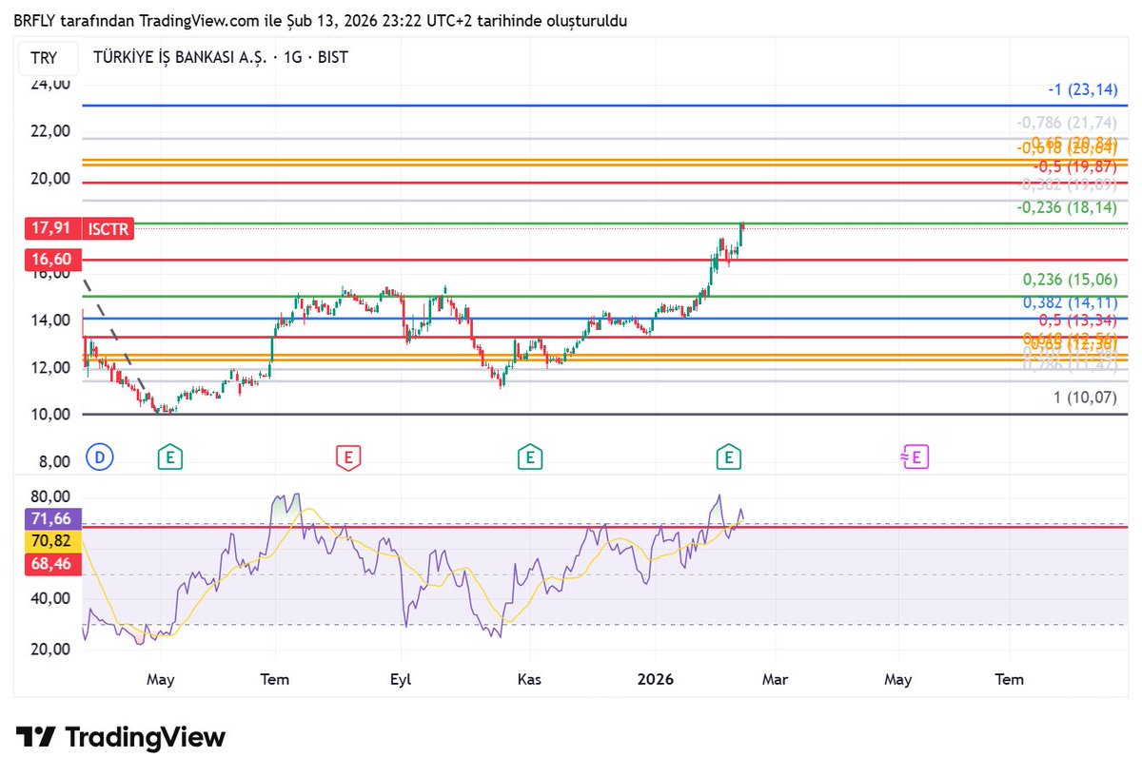Open the green E earnings marker above Kas
This screenshot has height=777, width=1142.
click(x=529, y=457)
